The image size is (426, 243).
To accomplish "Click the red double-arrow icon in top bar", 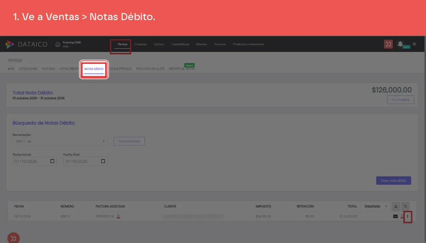I will 388,44.
